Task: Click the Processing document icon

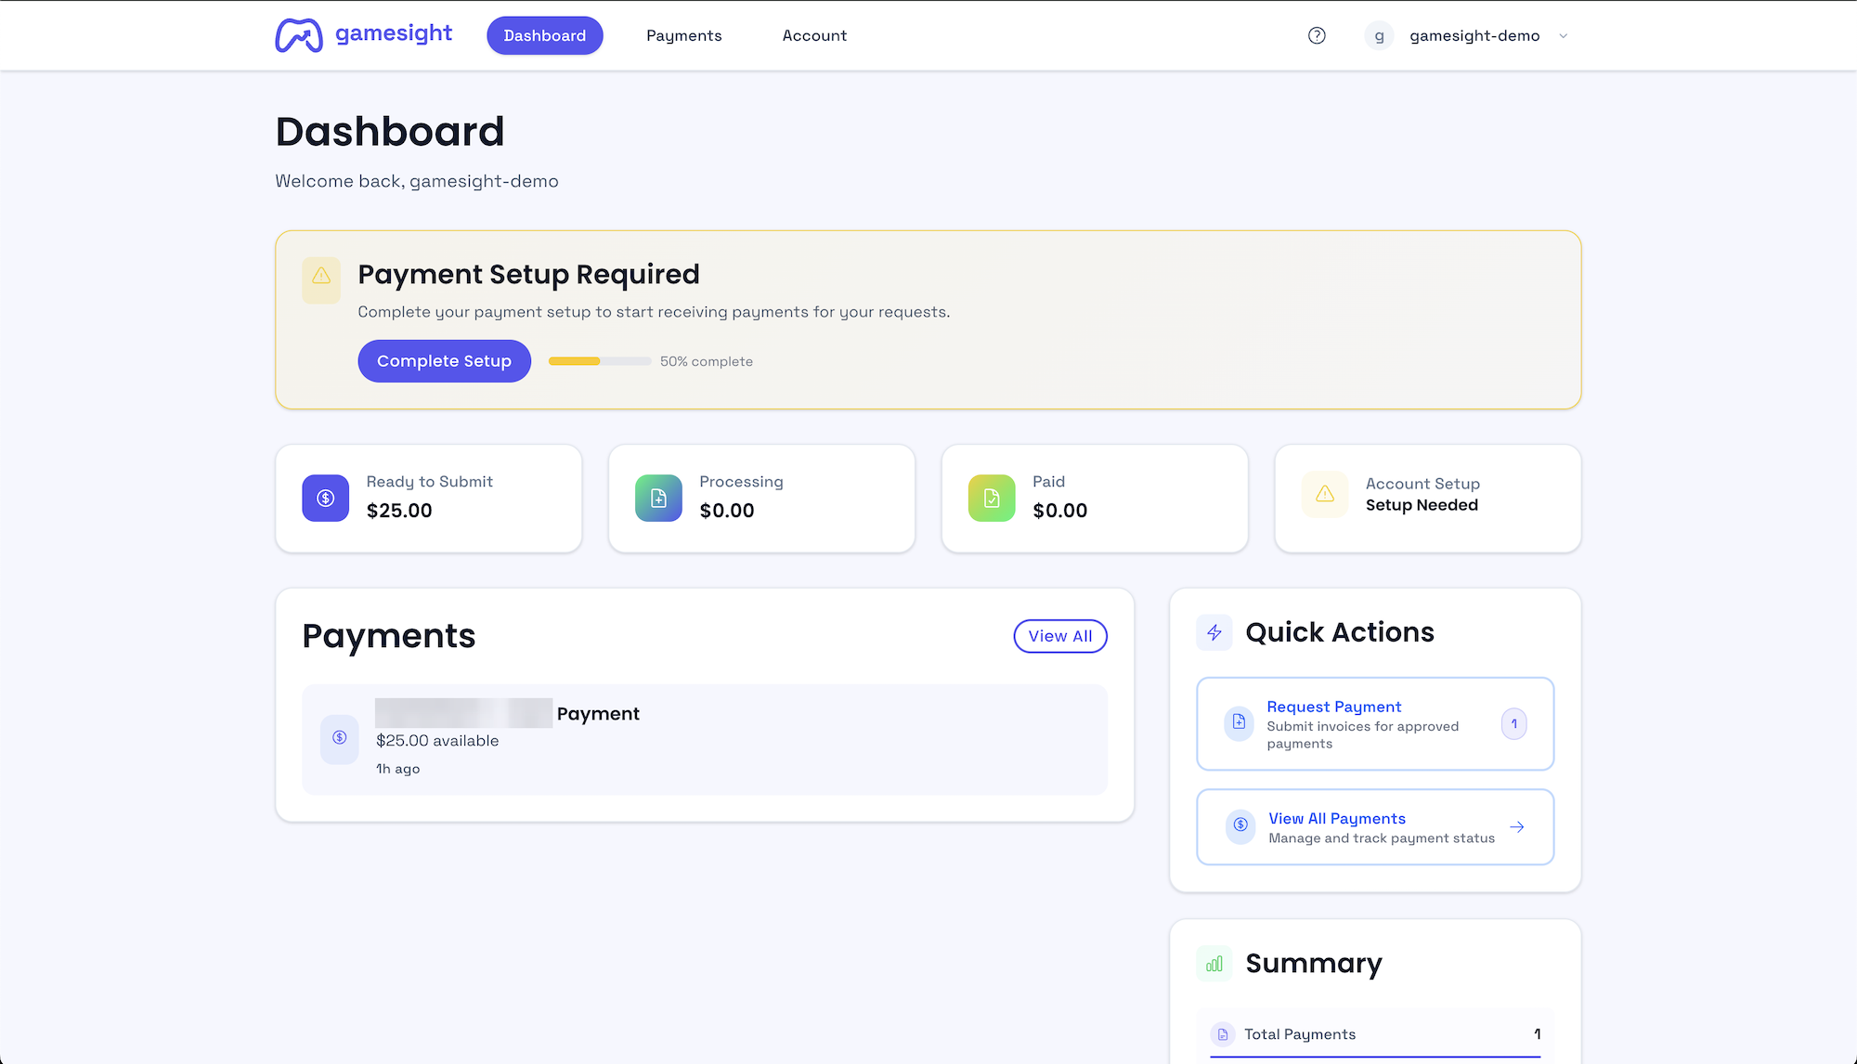Action: pyautogui.click(x=658, y=498)
